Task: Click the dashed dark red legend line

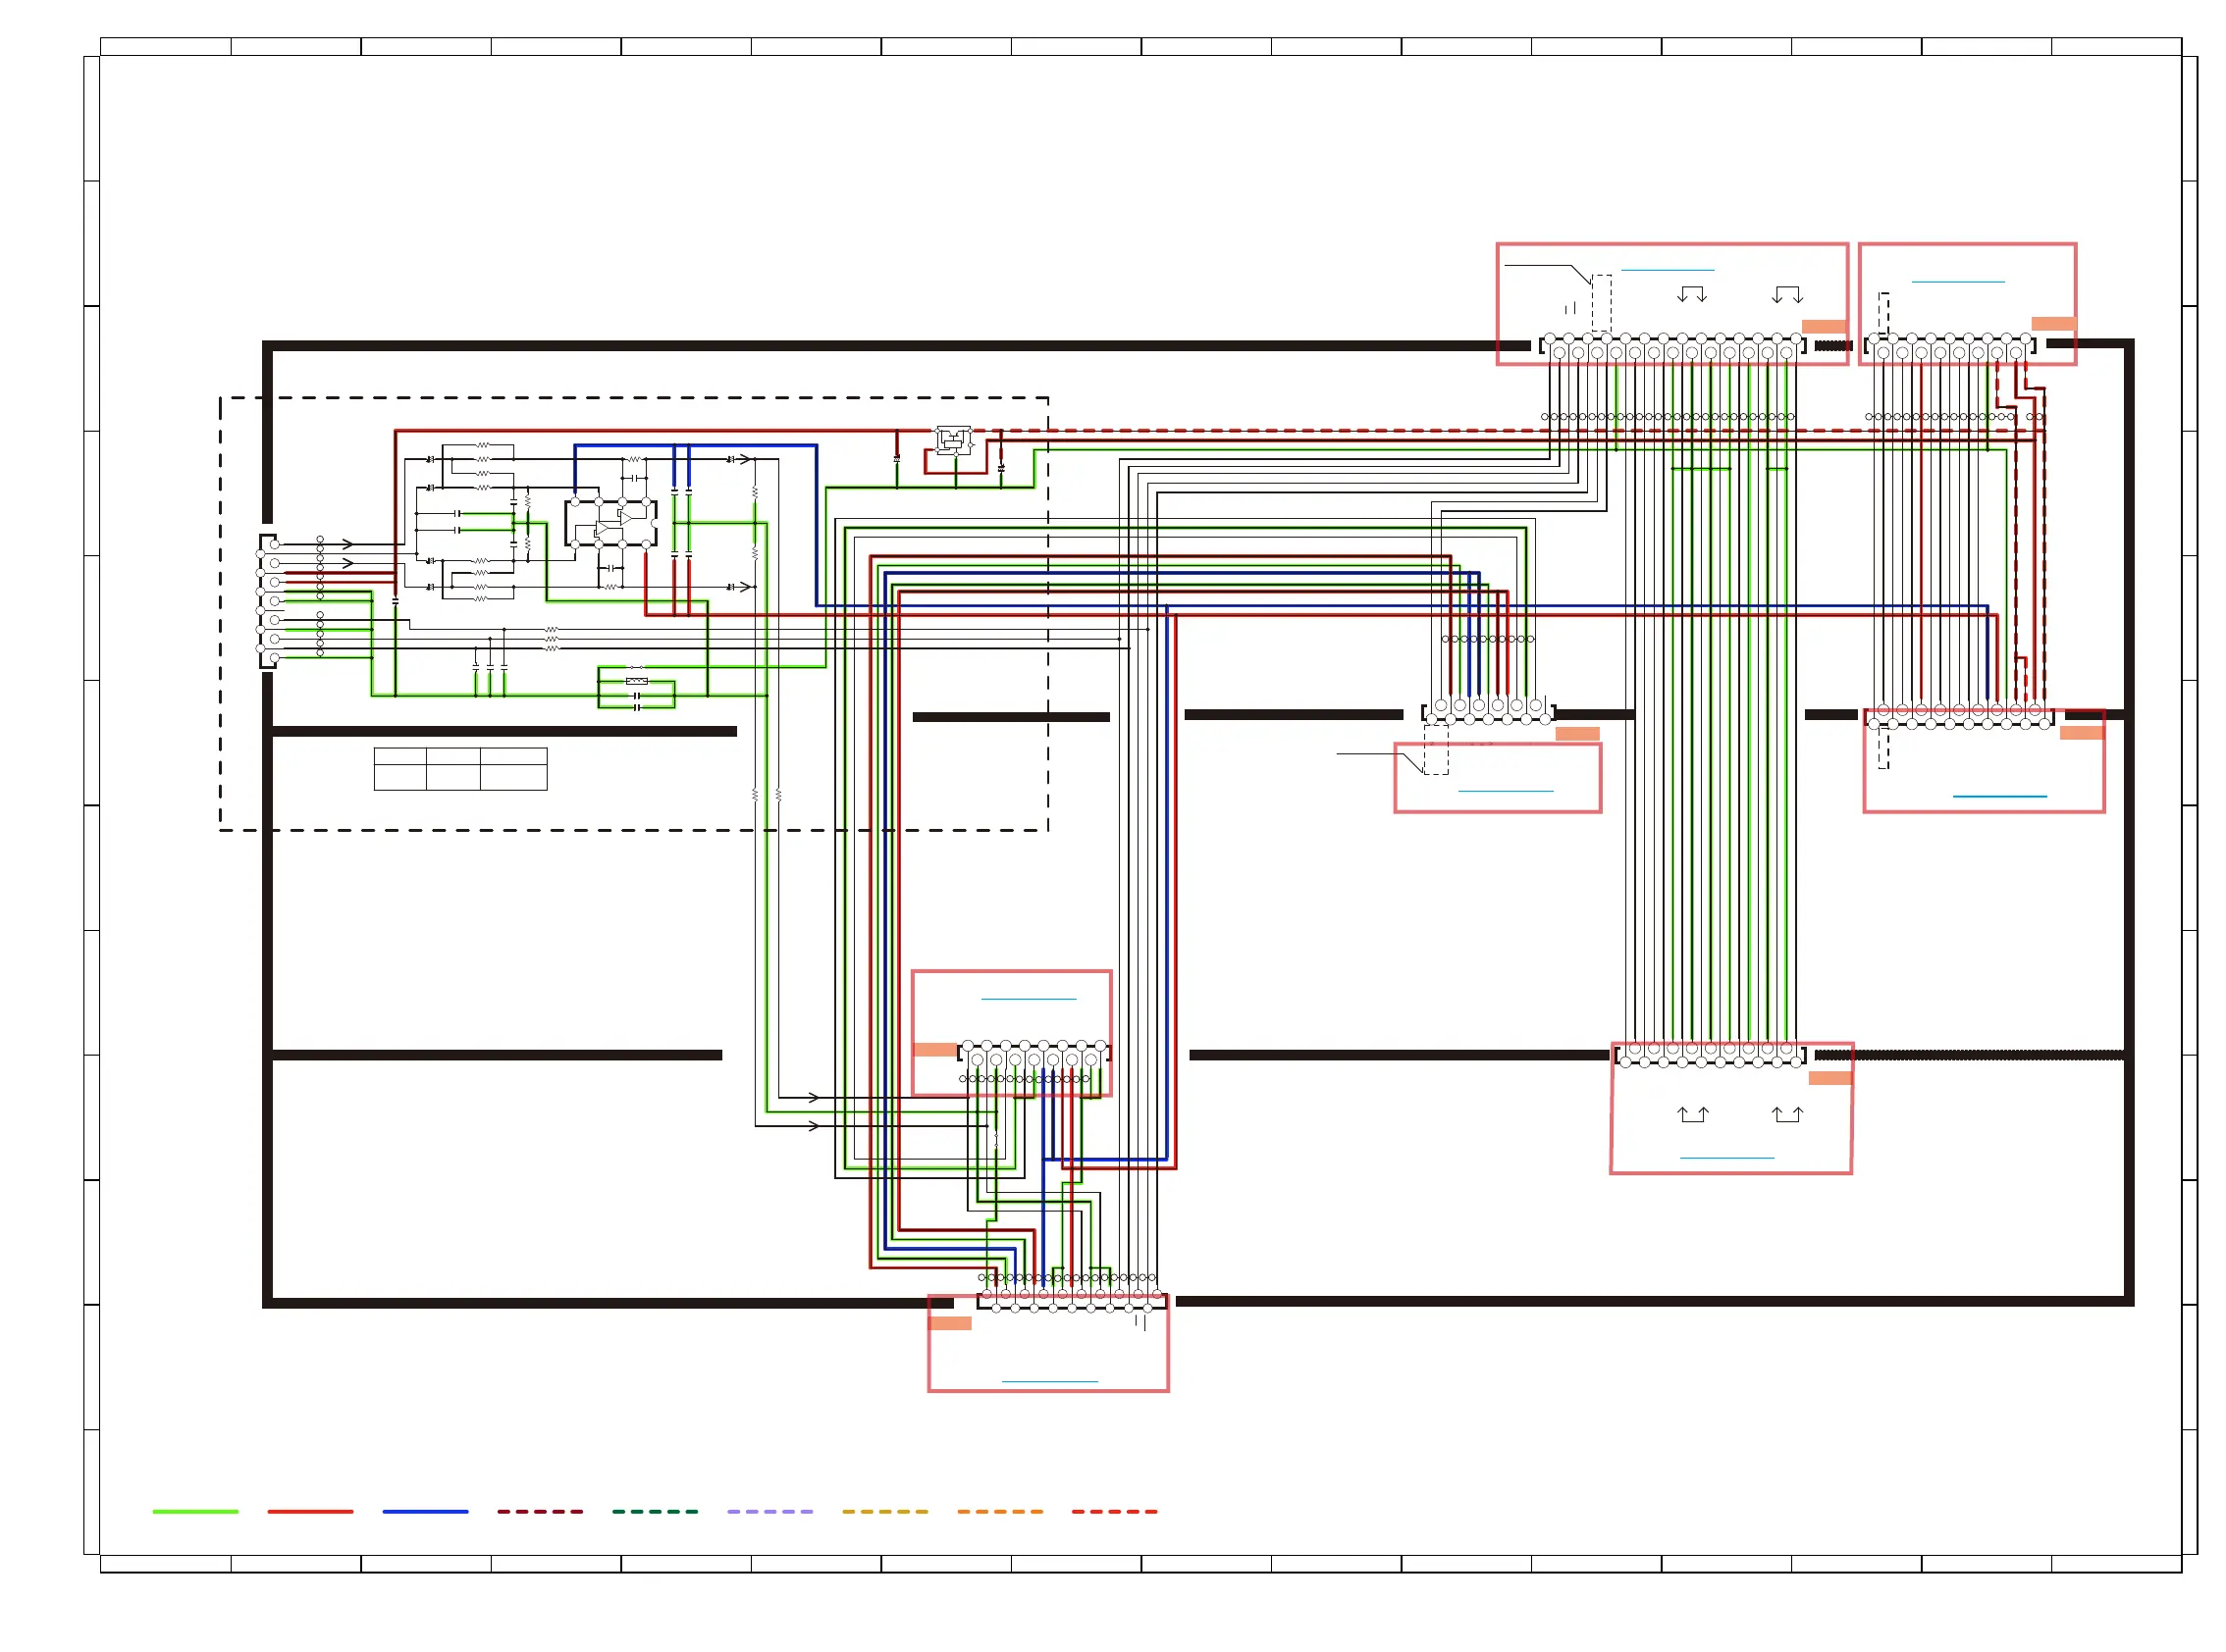Action: click(540, 1512)
